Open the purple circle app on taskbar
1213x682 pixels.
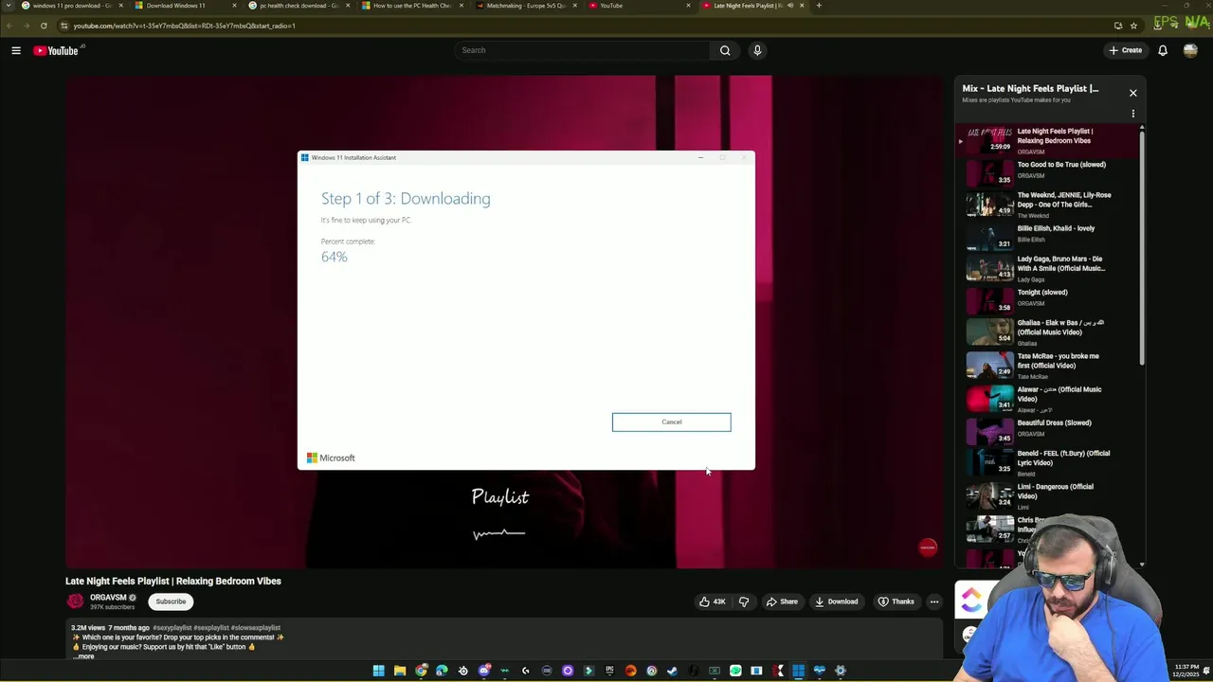tap(568, 671)
